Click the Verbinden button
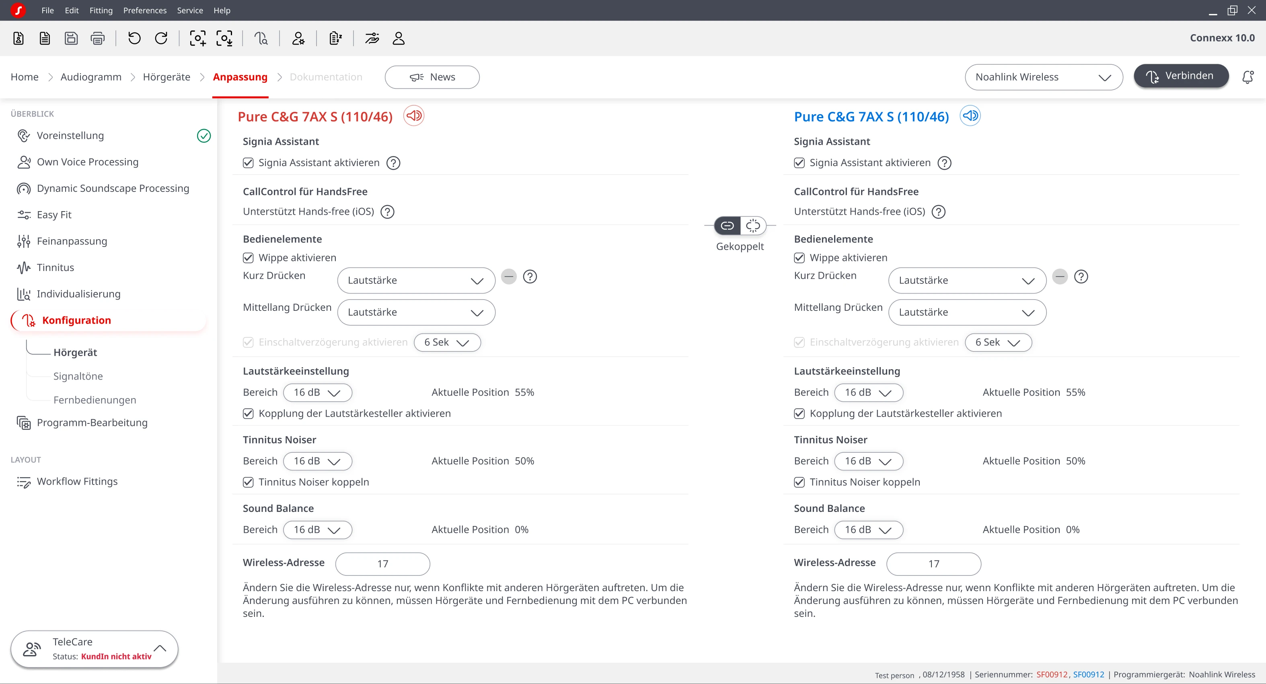The image size is (1266, 684). point(1181,76)
